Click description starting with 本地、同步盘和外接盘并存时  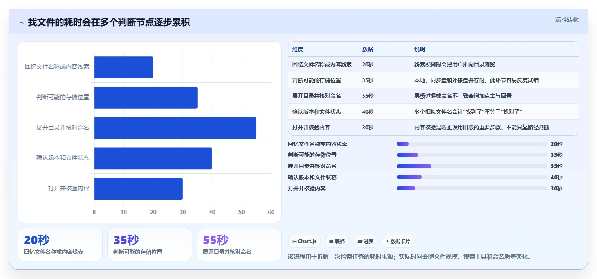coord(476,80)
